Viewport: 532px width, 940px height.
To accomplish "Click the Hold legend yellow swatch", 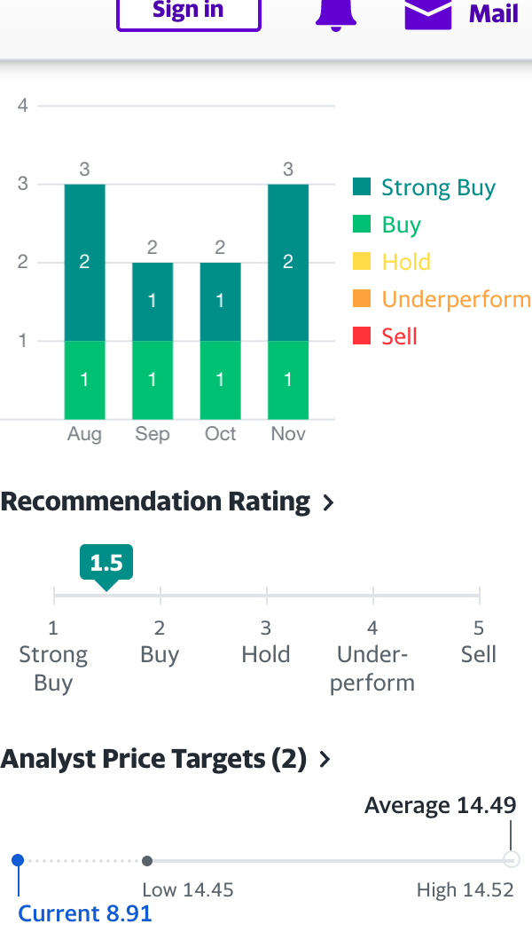I will pos(362,262).
